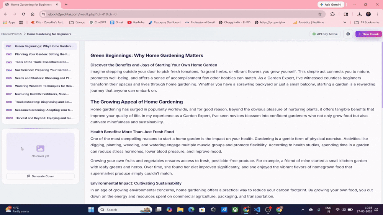Open chapter CH5 Seeds and Starters

(x=40, y=78)
